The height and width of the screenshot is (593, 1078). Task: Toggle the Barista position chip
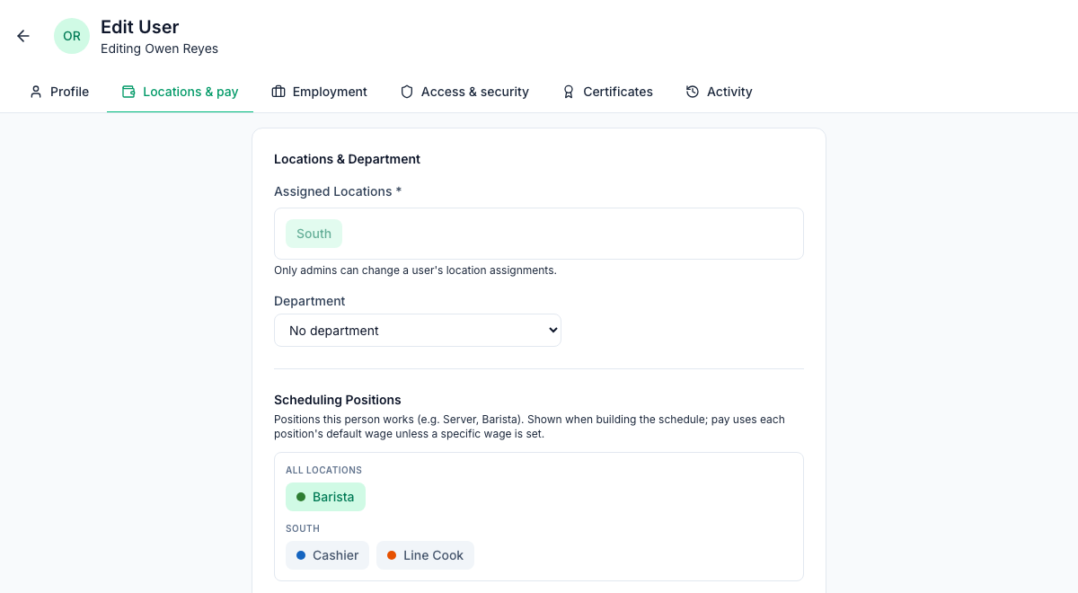pos(325,497)
